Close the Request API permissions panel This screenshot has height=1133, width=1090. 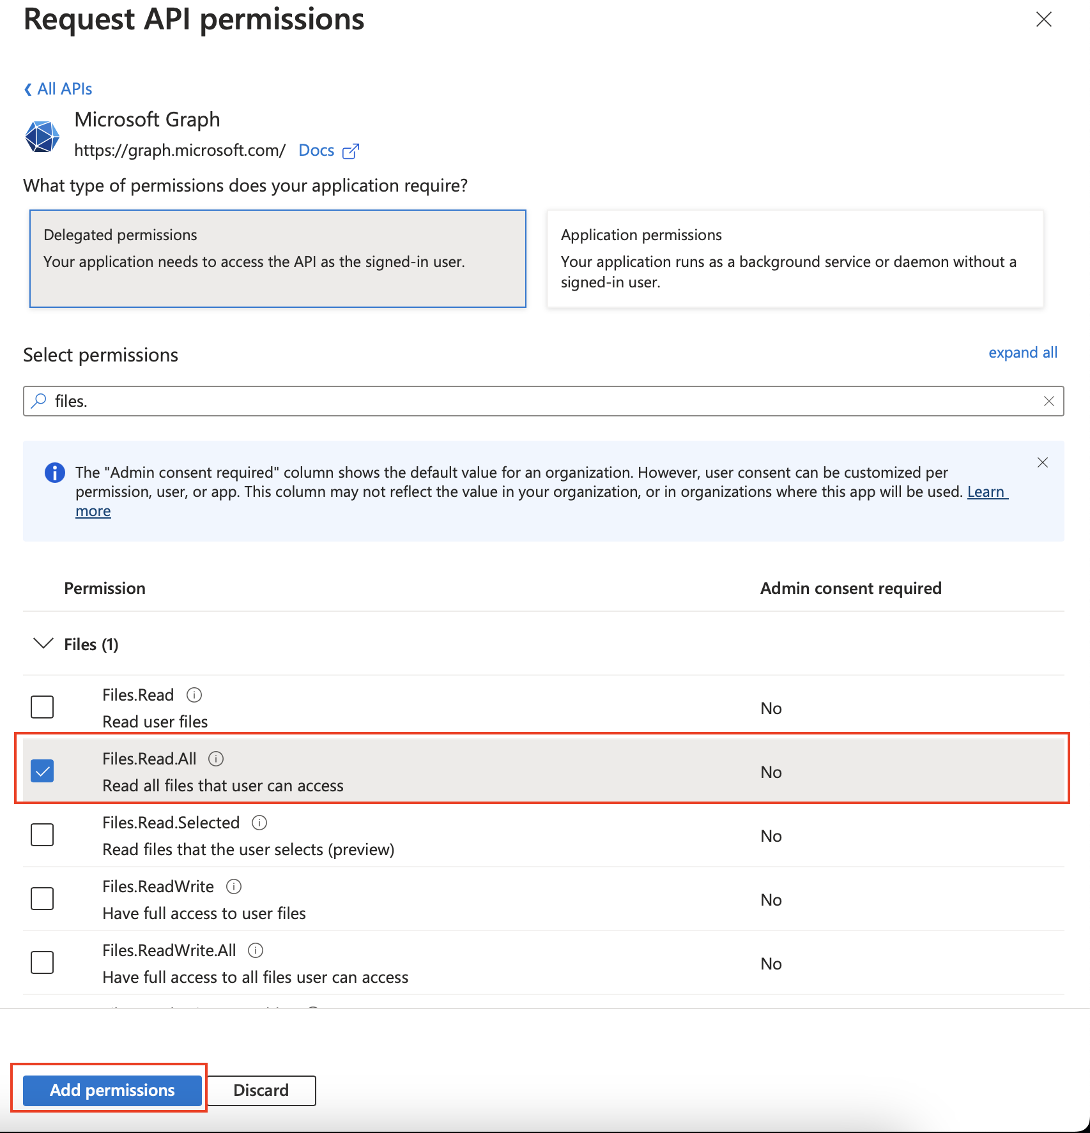point(1043,20)
